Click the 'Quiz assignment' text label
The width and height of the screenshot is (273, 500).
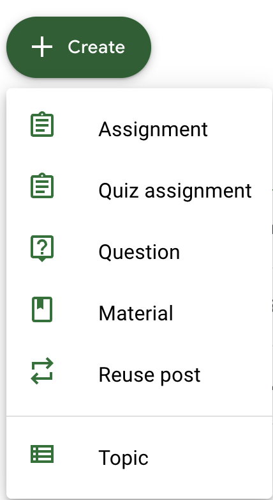pos(175,191)
